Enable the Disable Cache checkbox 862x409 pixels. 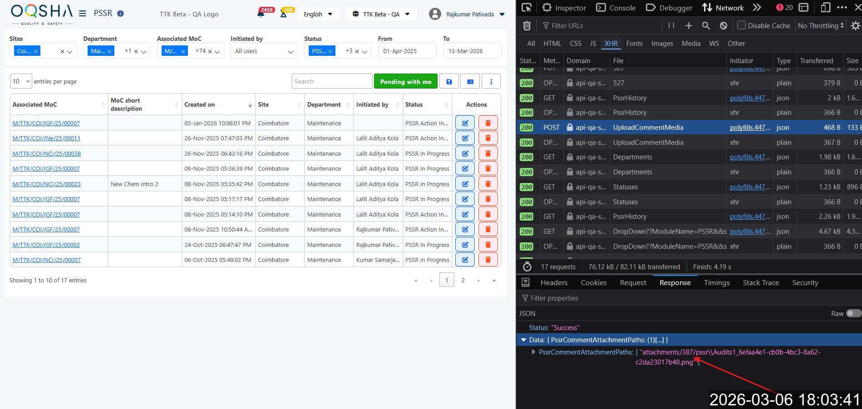(x=741, y=25)
